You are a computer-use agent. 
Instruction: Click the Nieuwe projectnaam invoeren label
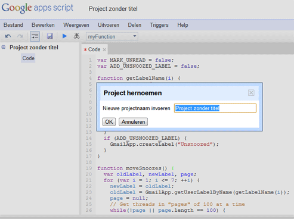[x=137, y=108]
